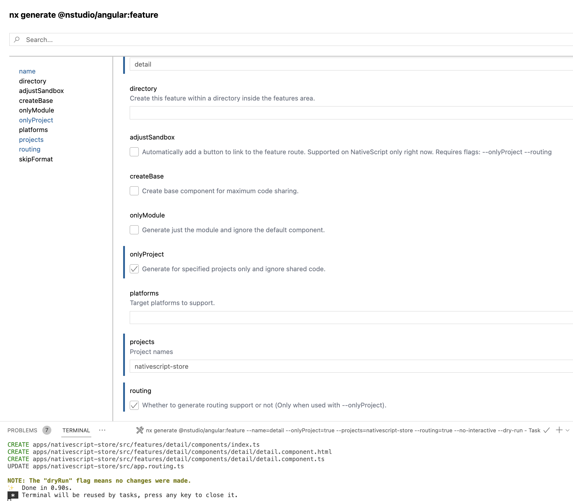Click the asterisk terminal status icon
573x501 pixels.
[13, 494]
